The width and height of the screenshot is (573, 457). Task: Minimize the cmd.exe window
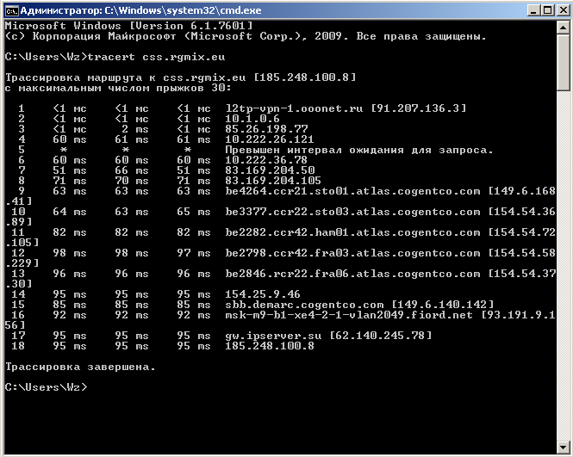(534, 10)
